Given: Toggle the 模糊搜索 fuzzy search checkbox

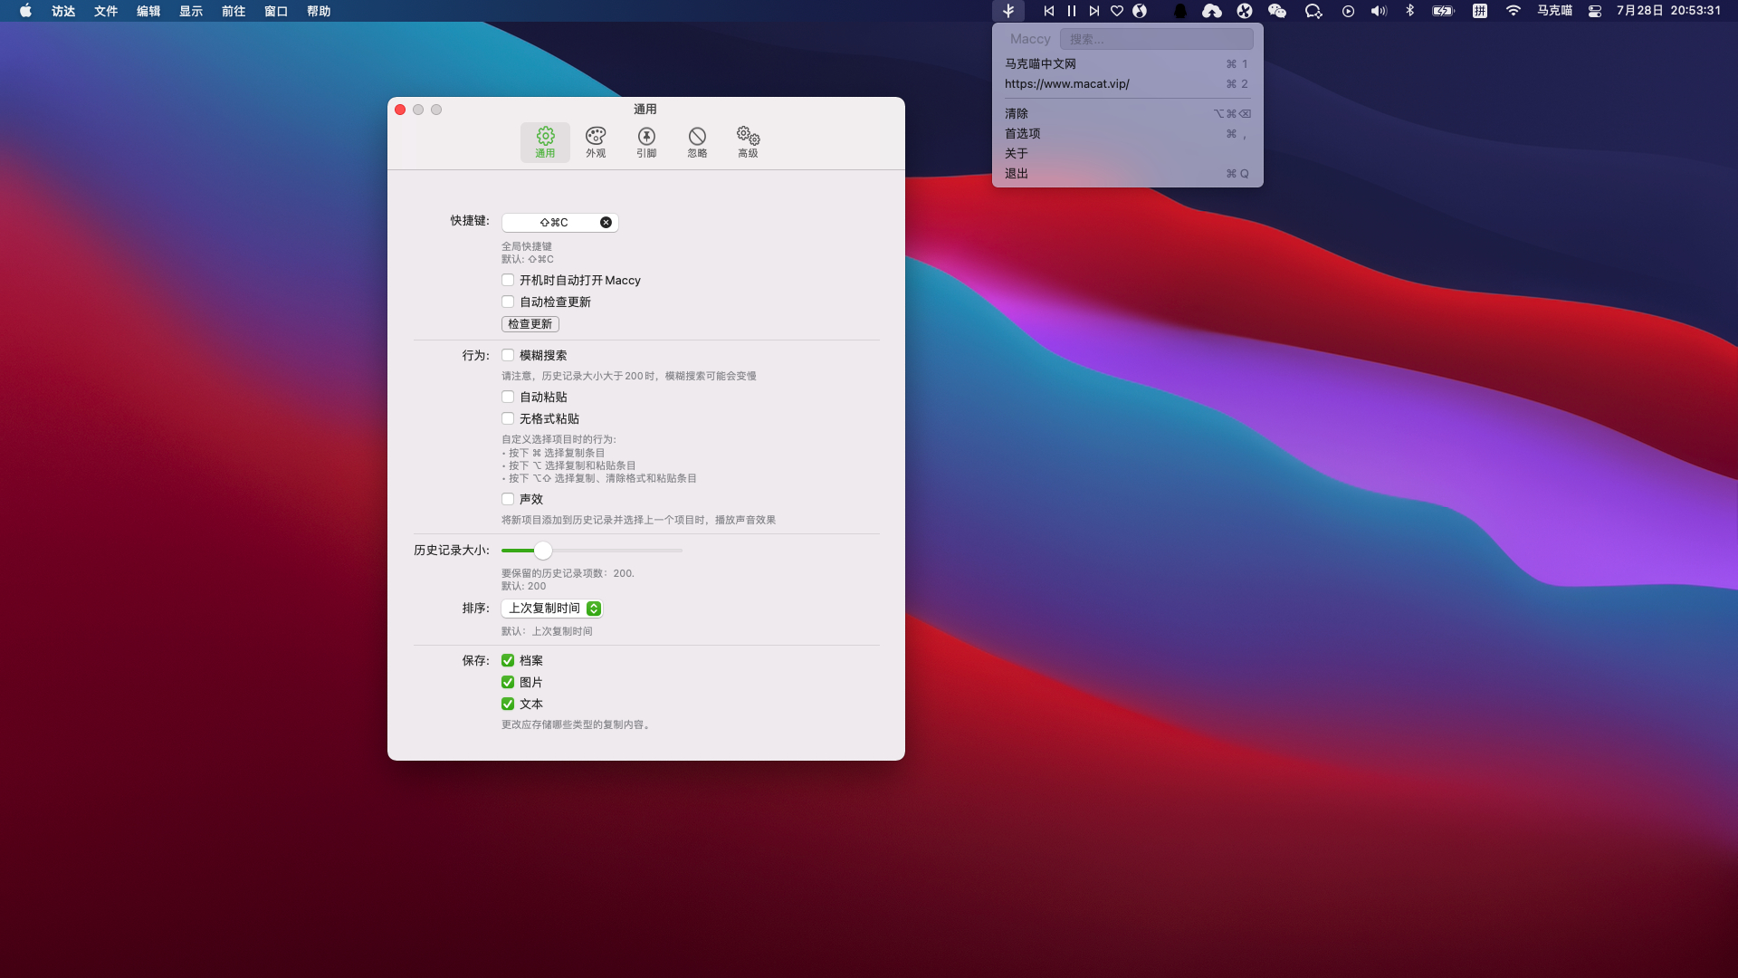Looking at the screenshot, I should tap(508, 355).
